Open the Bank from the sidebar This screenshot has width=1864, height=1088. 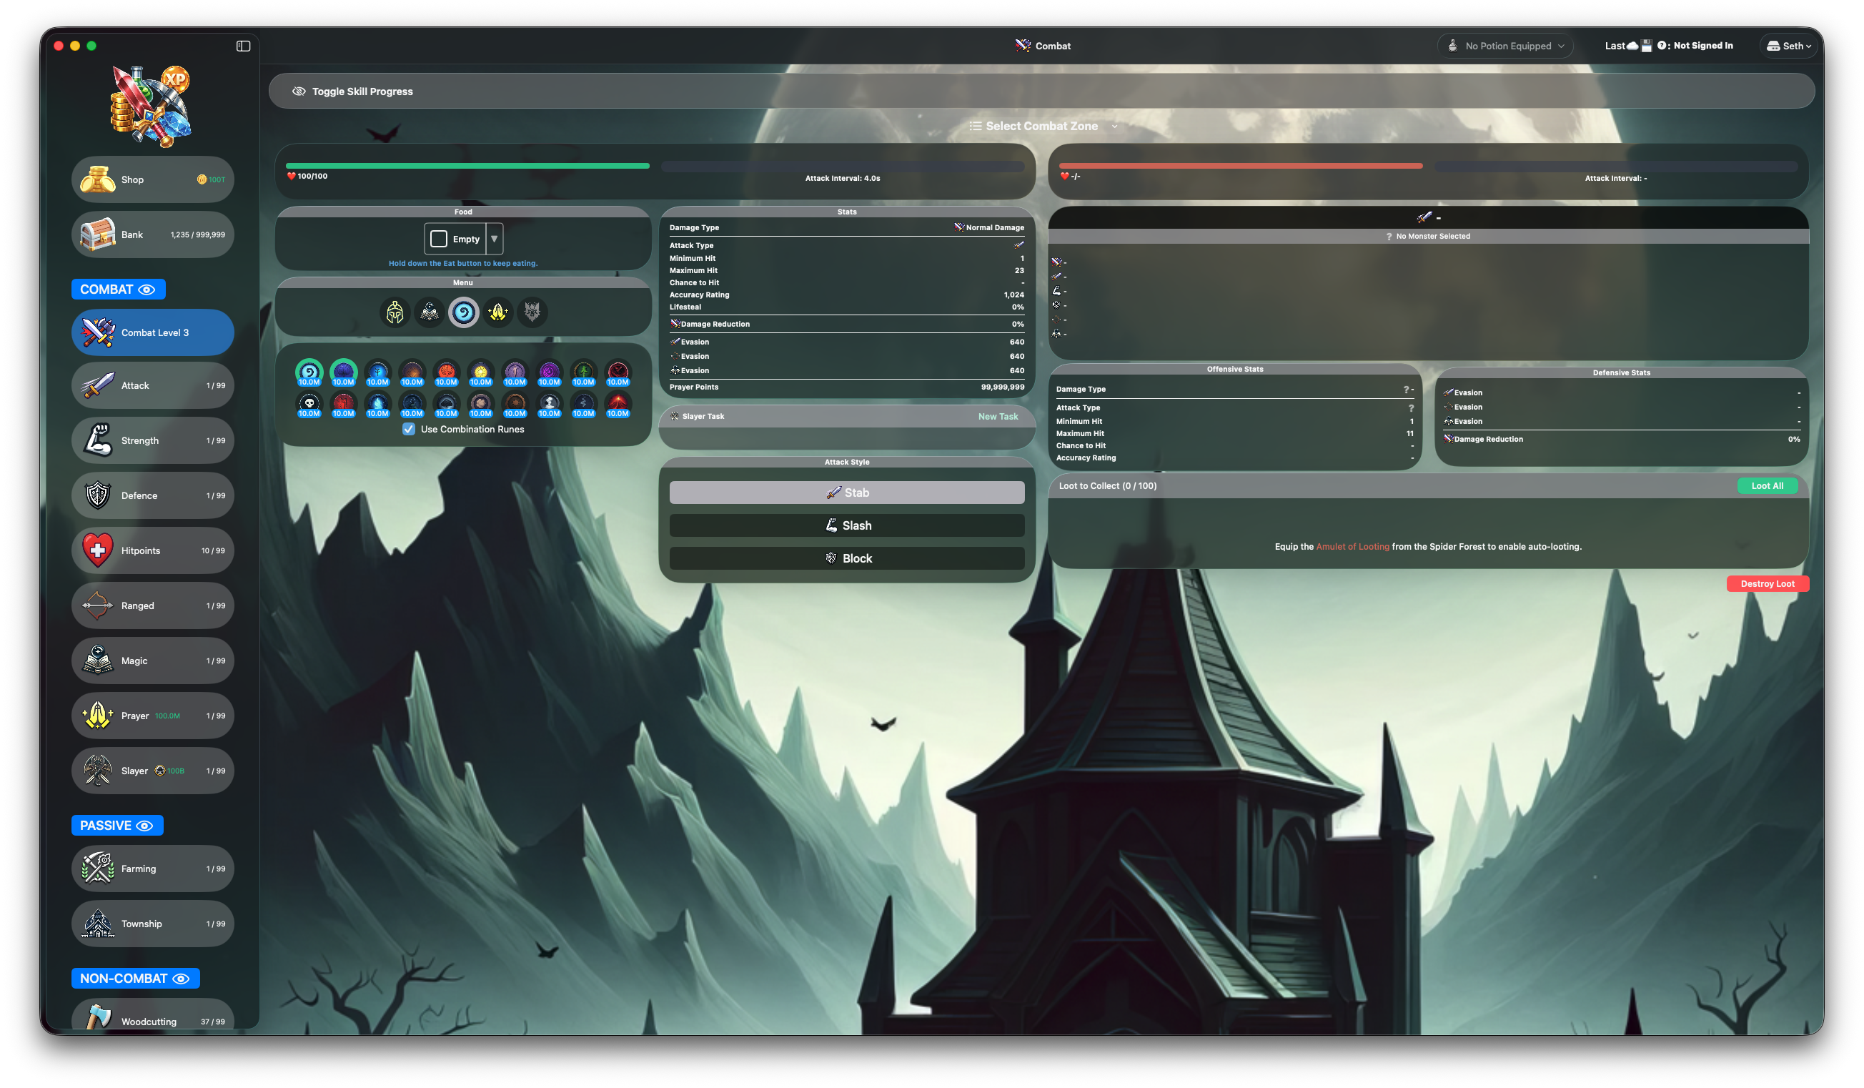[x=152, y=234]
